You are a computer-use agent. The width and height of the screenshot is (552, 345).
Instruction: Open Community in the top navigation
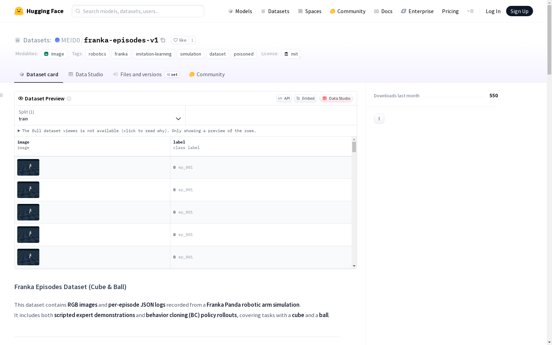(x=348, y=11)
